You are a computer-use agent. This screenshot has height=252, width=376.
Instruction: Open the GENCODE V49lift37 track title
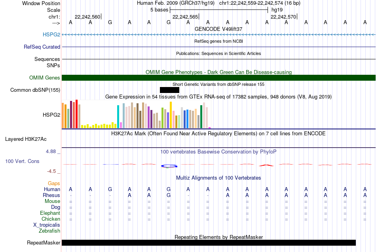click(x=218, y=29)
